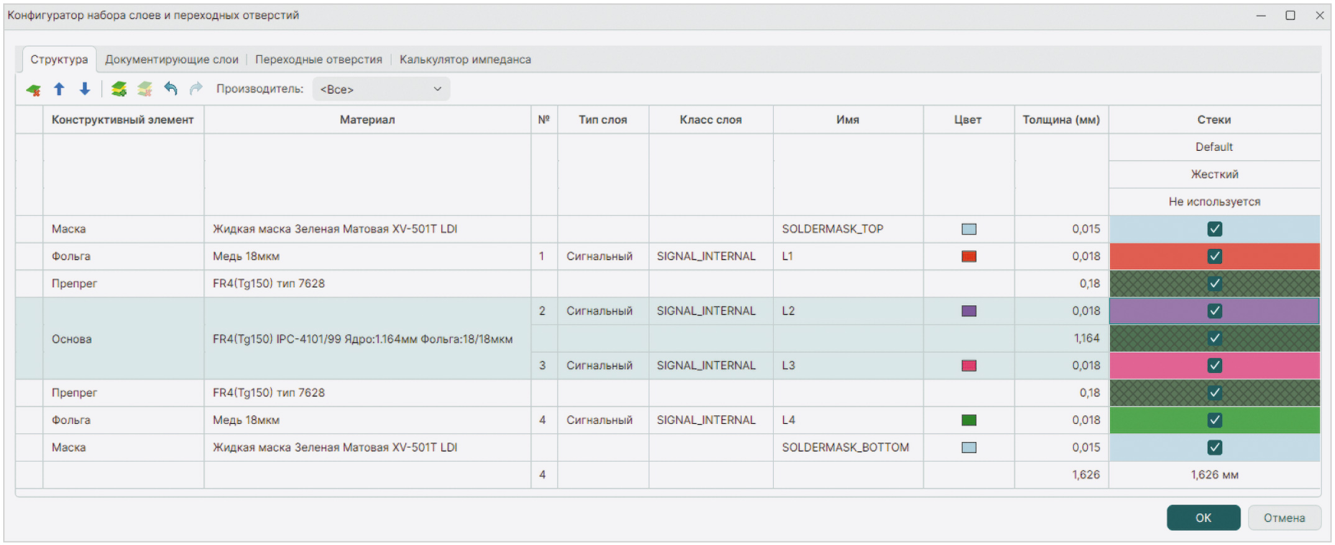The width and height of the screenshot is (1335, 545).
Task: Toggle the stack checkbox in the L4 row
Action: coord(1214,420)
